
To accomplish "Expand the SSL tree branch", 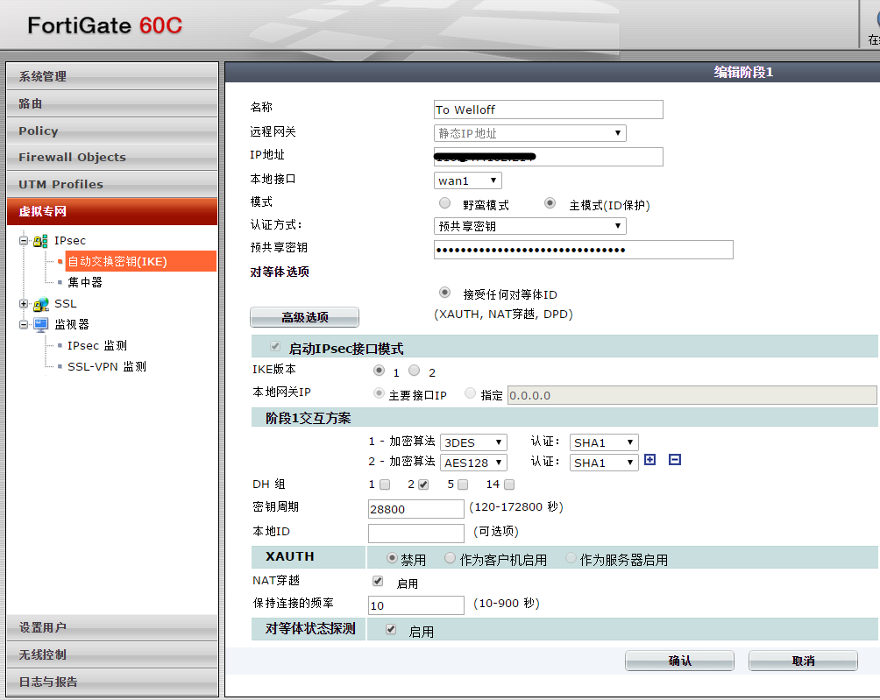I will (x=24, y=304).
